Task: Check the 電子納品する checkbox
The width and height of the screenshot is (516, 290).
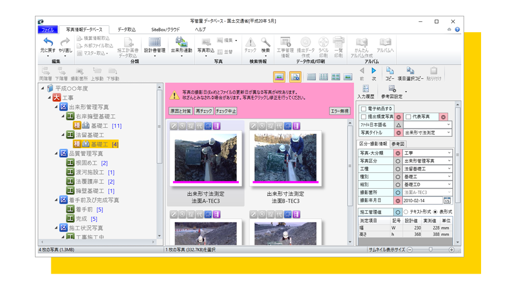Action: pyautogui.click(x=364, y=109)
